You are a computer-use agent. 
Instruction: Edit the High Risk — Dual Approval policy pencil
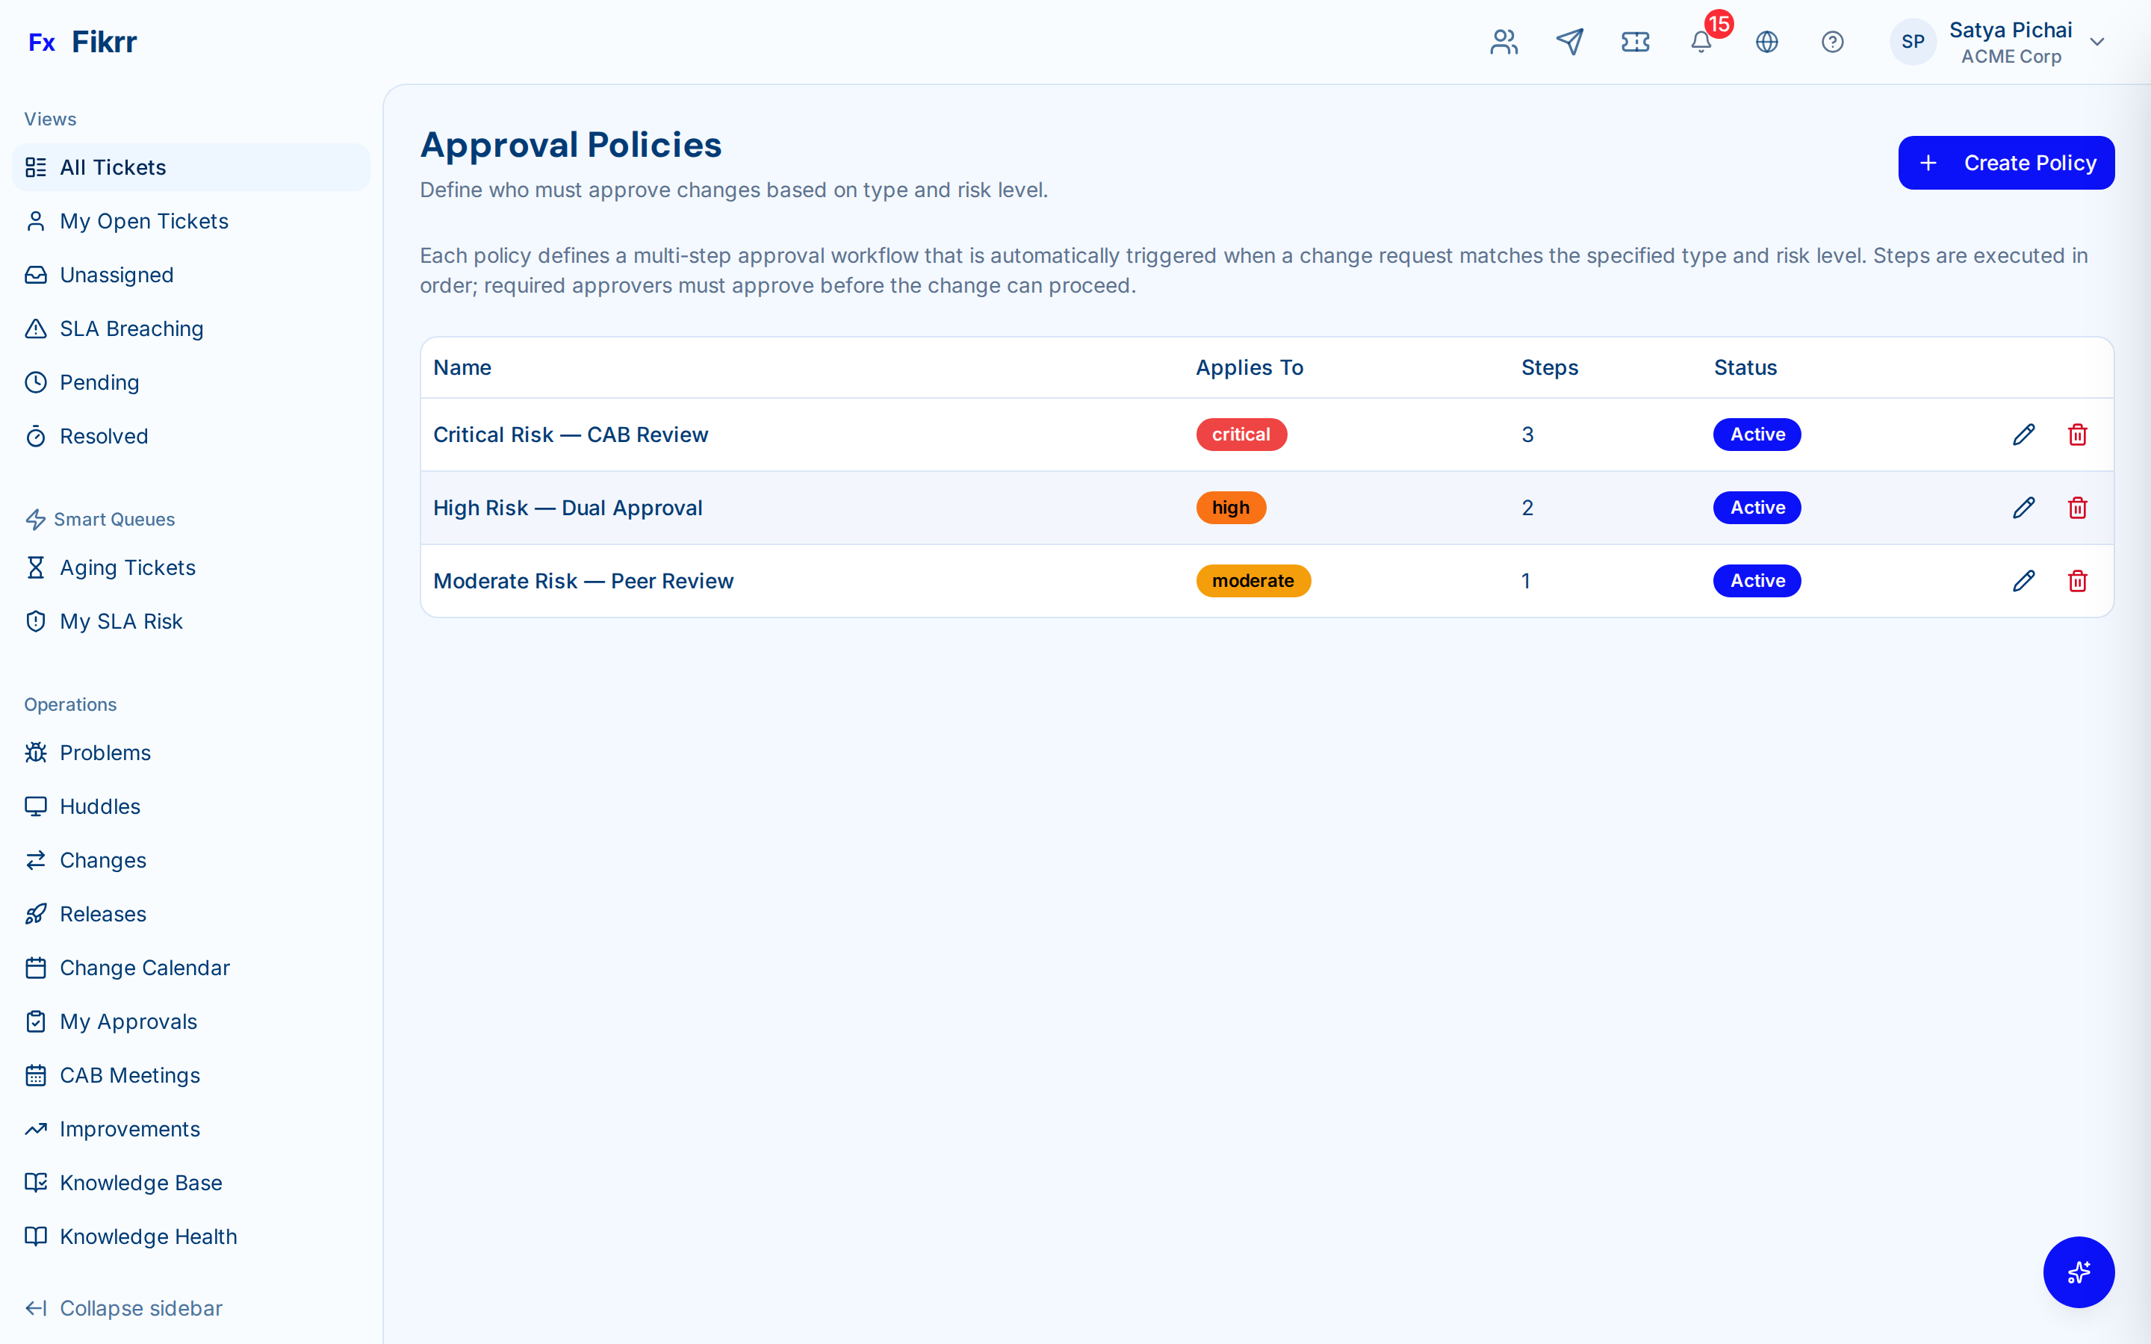(2023, 508)
